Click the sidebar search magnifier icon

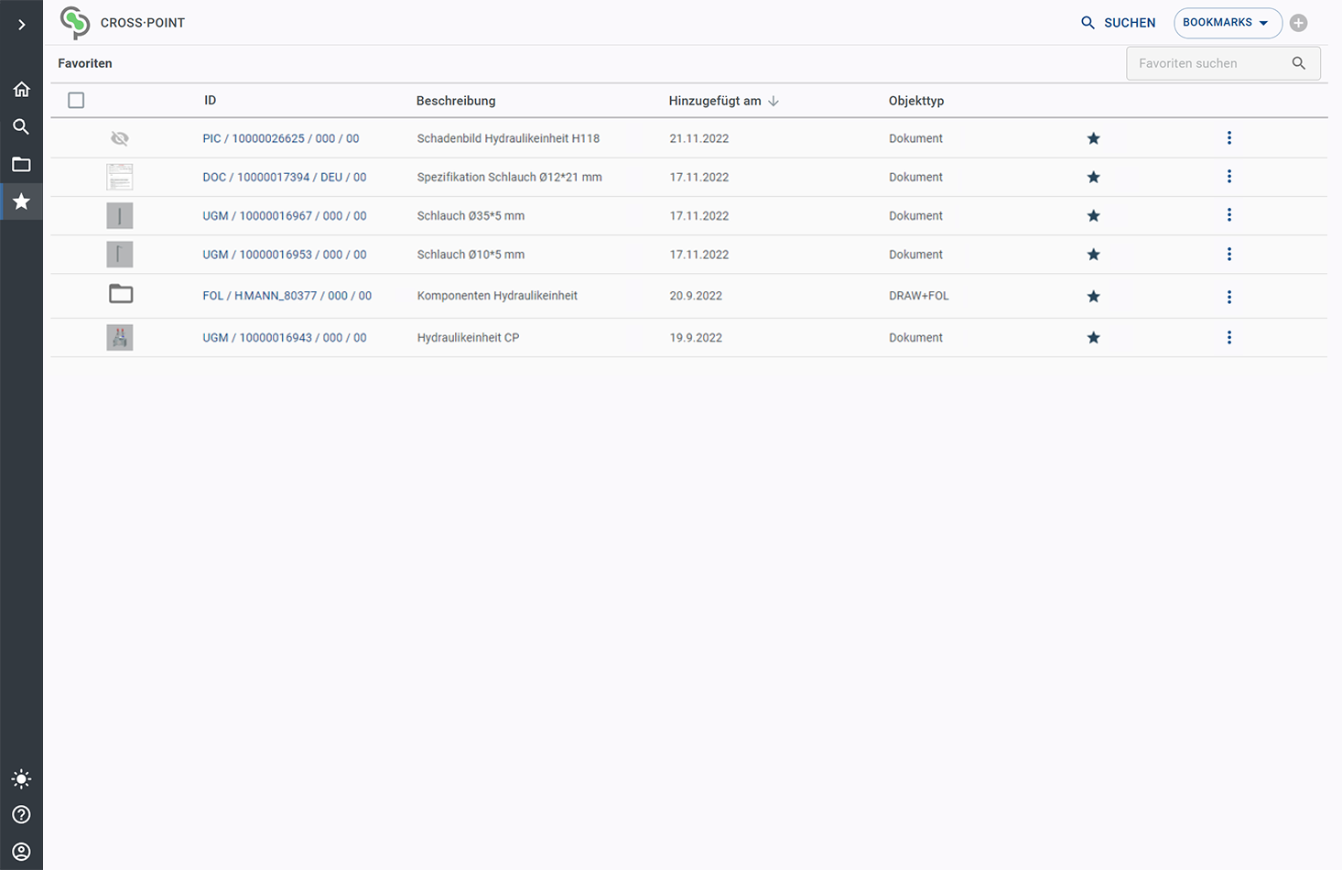click(x=21, y=126)
